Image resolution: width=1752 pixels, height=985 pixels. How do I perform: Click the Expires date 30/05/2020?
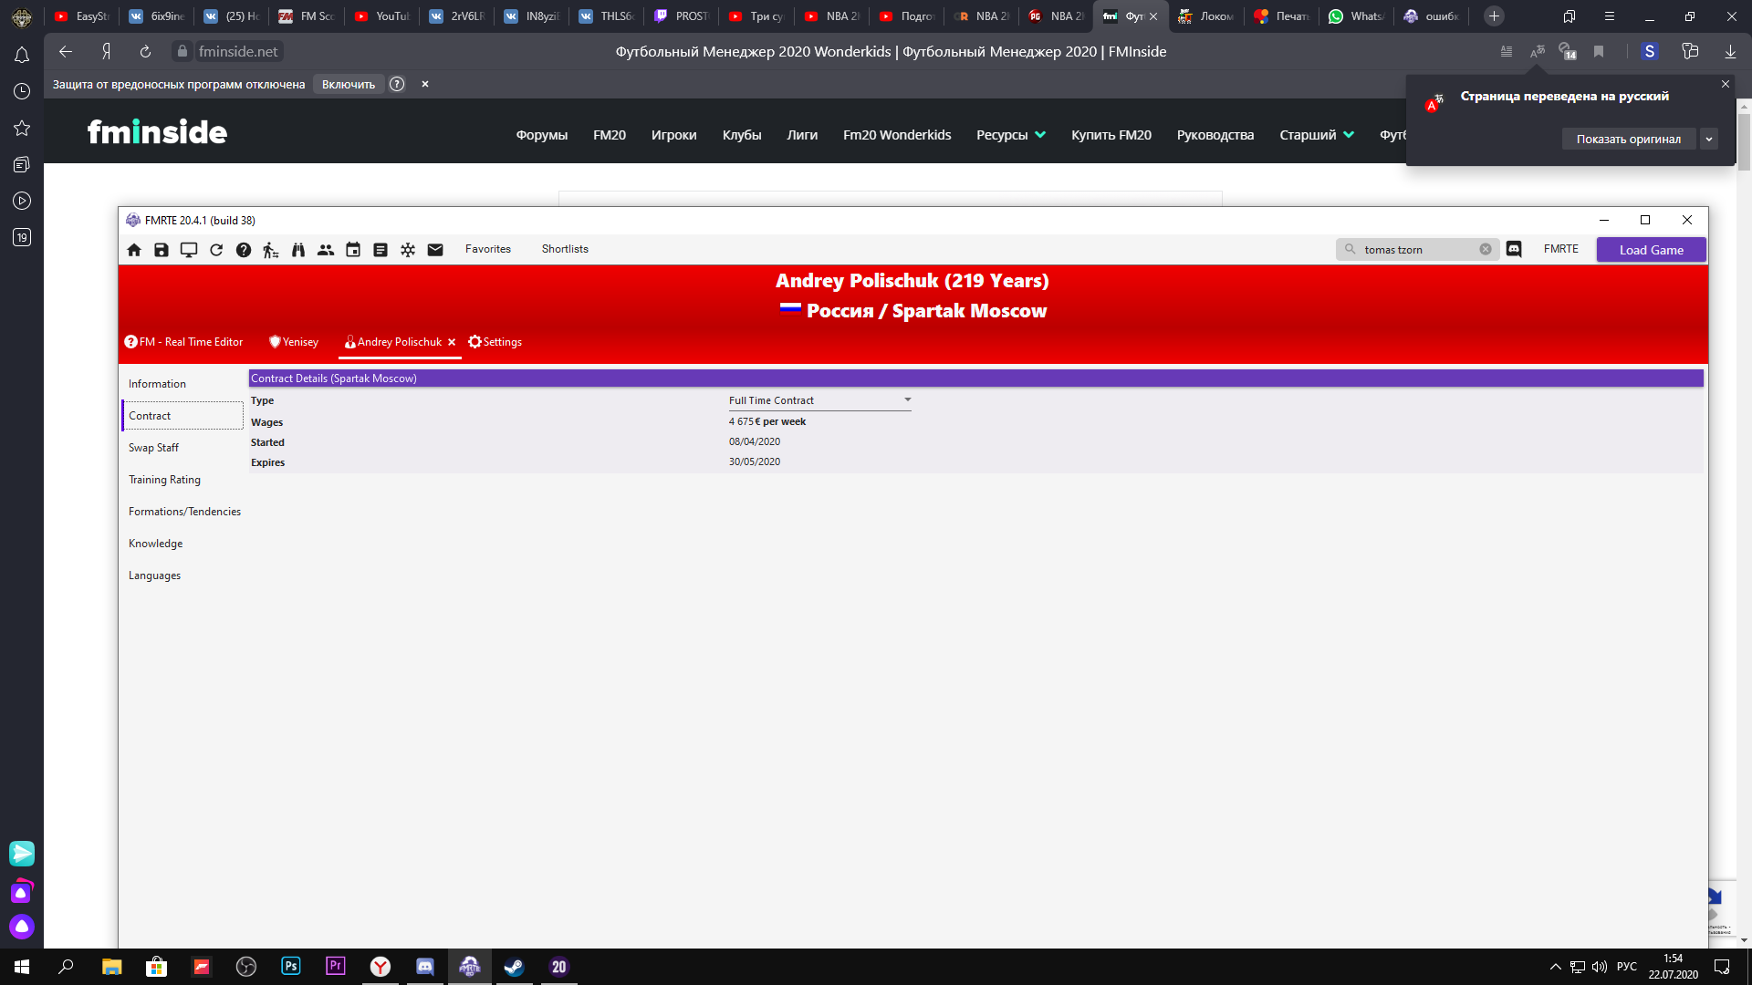[x=754, y=461]
